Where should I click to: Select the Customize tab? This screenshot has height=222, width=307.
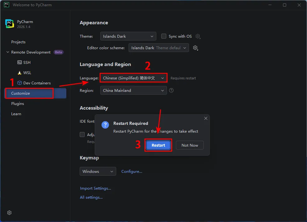click(x=35, y=93)
